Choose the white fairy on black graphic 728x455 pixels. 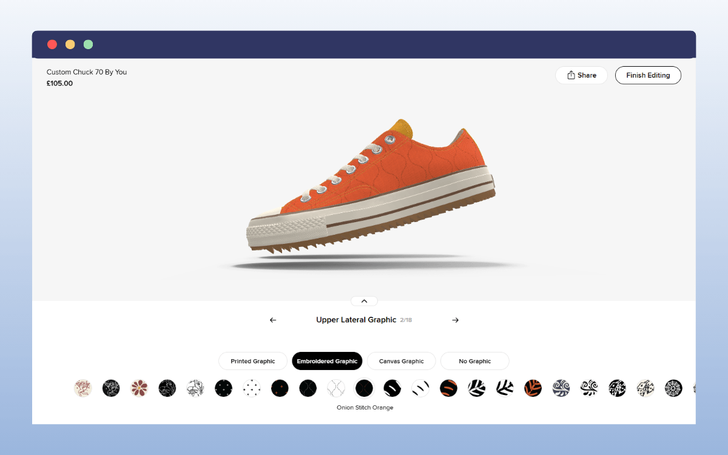[x=111, y=388]
